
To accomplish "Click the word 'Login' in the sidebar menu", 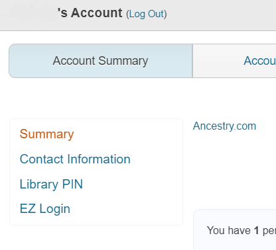I will click(54, 209).
